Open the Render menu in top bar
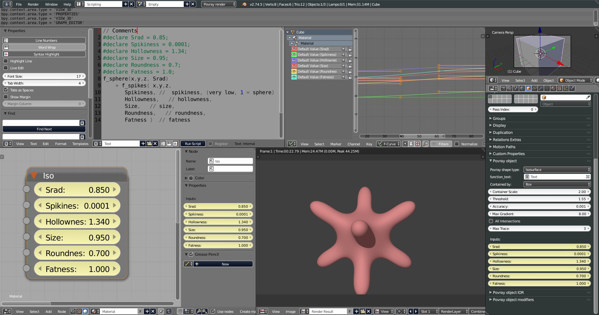This screenshot has height=315, width=599. 33,4
